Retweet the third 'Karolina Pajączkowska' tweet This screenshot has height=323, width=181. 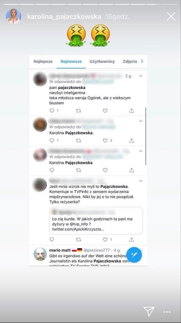click(x=78, y=170)
